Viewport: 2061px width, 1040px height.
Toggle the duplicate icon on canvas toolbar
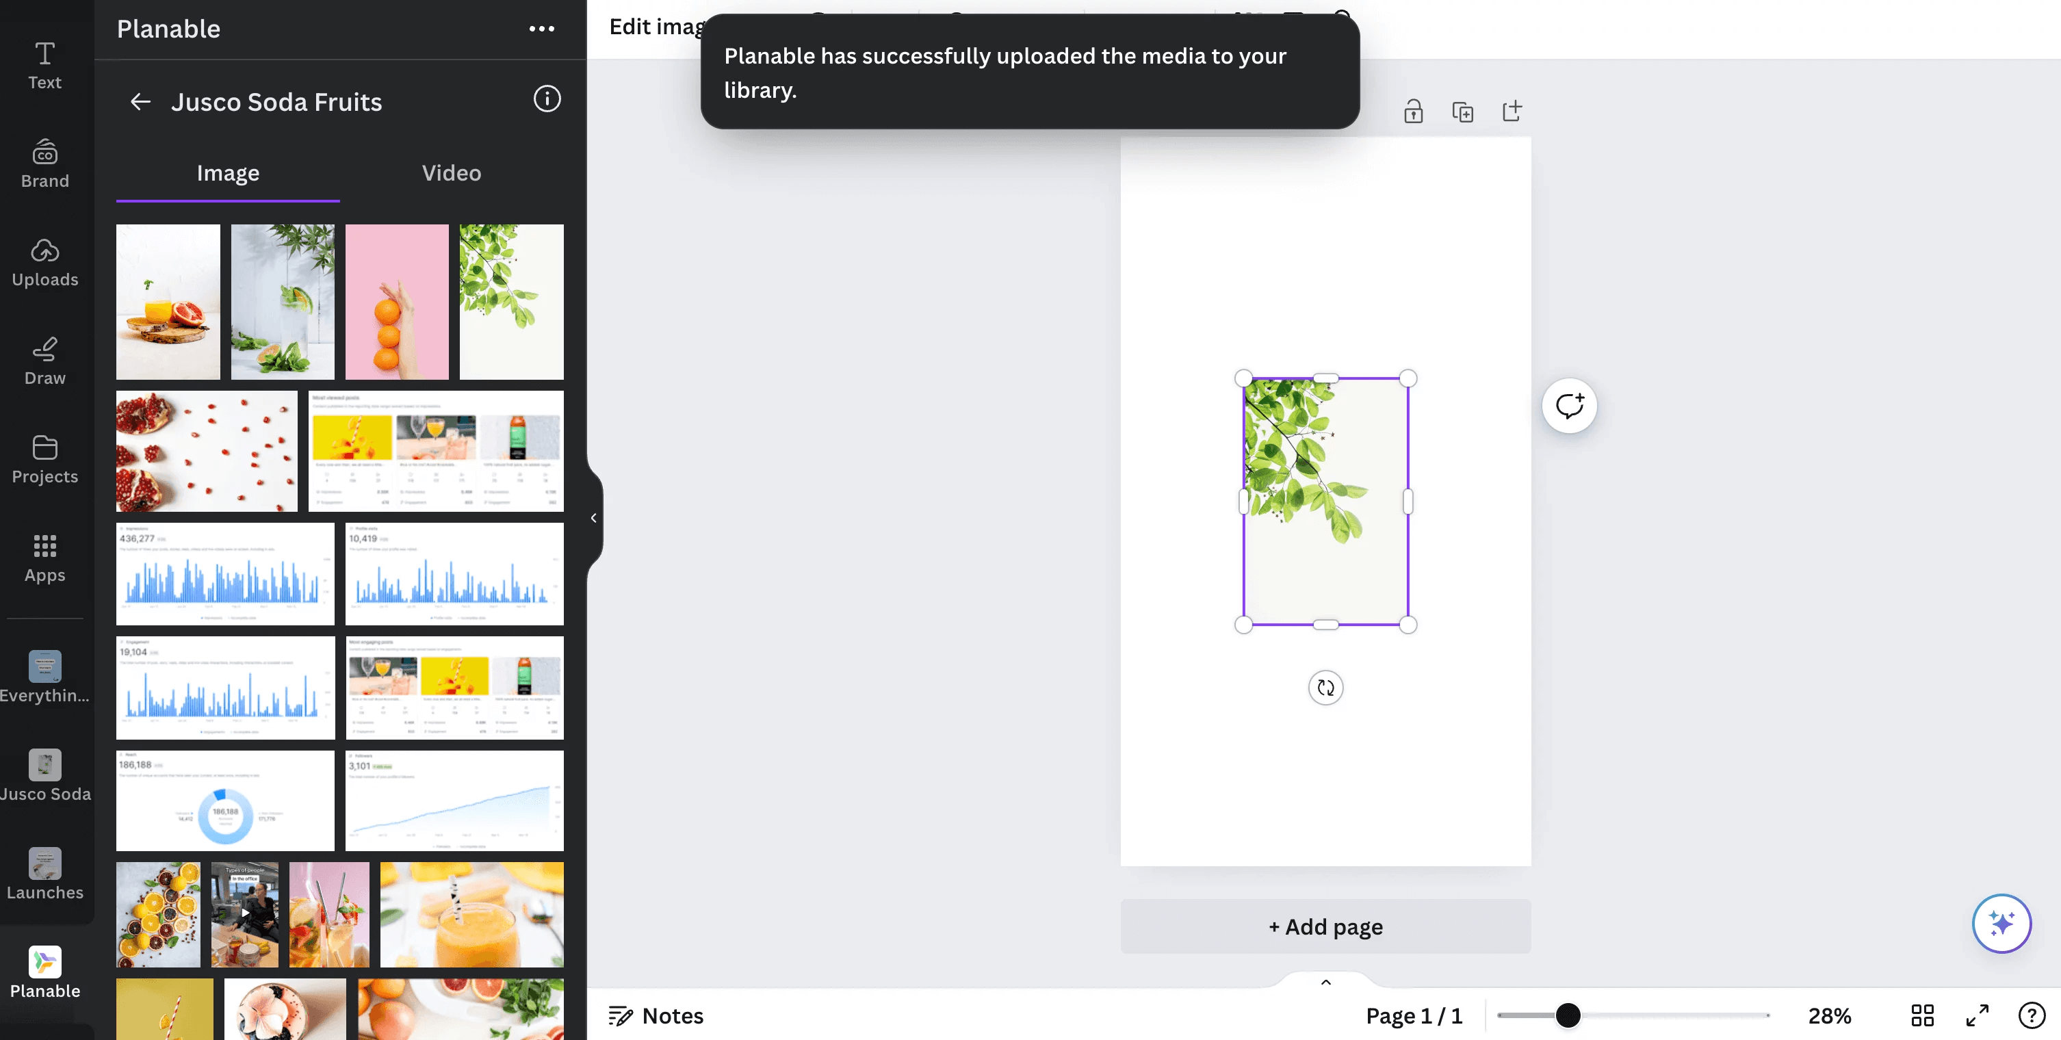coord(1459,112)
